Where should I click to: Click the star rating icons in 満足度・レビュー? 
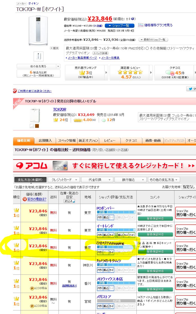pyautogui.click(x=130, y=72)
